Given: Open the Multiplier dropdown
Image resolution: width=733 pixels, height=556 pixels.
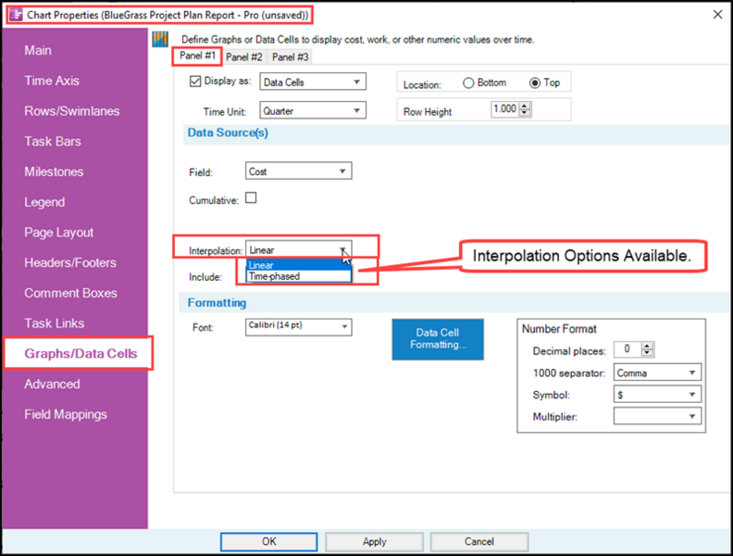Looking at the screenshot, I should click(x=657, y=416).
